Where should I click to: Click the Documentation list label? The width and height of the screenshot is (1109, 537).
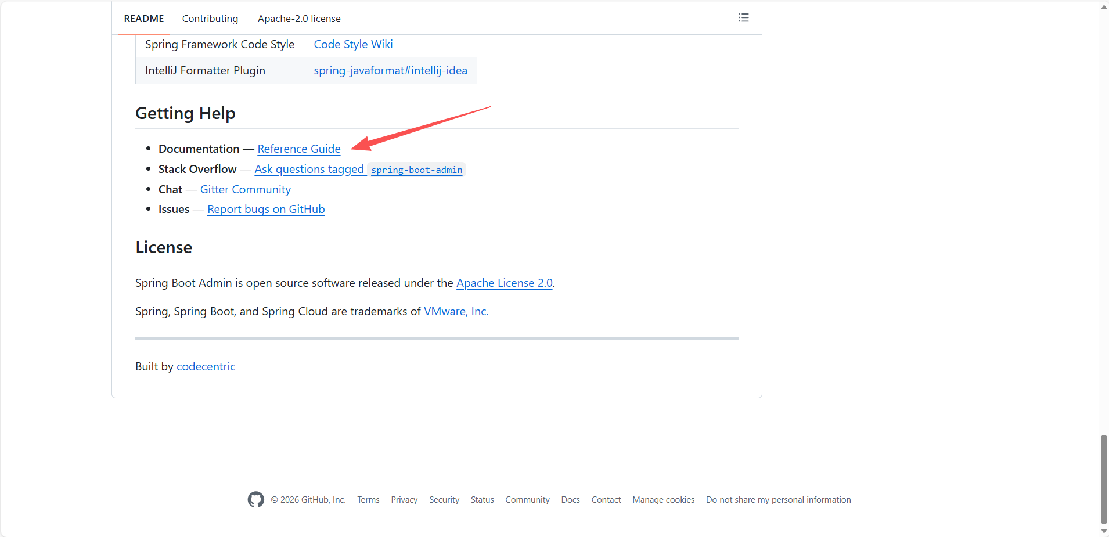coord(199,149)
